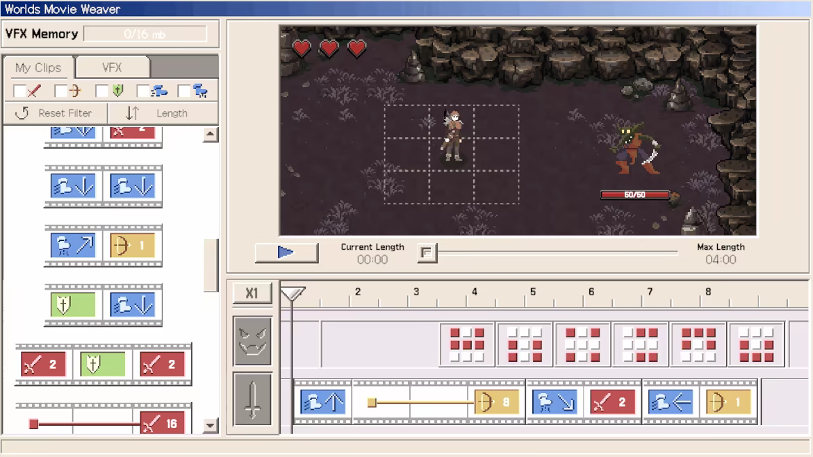Image resolution: width=813 pixels, height=457 pixels.
Task: Switch to the VFX tab
Action: coord(112,68)
